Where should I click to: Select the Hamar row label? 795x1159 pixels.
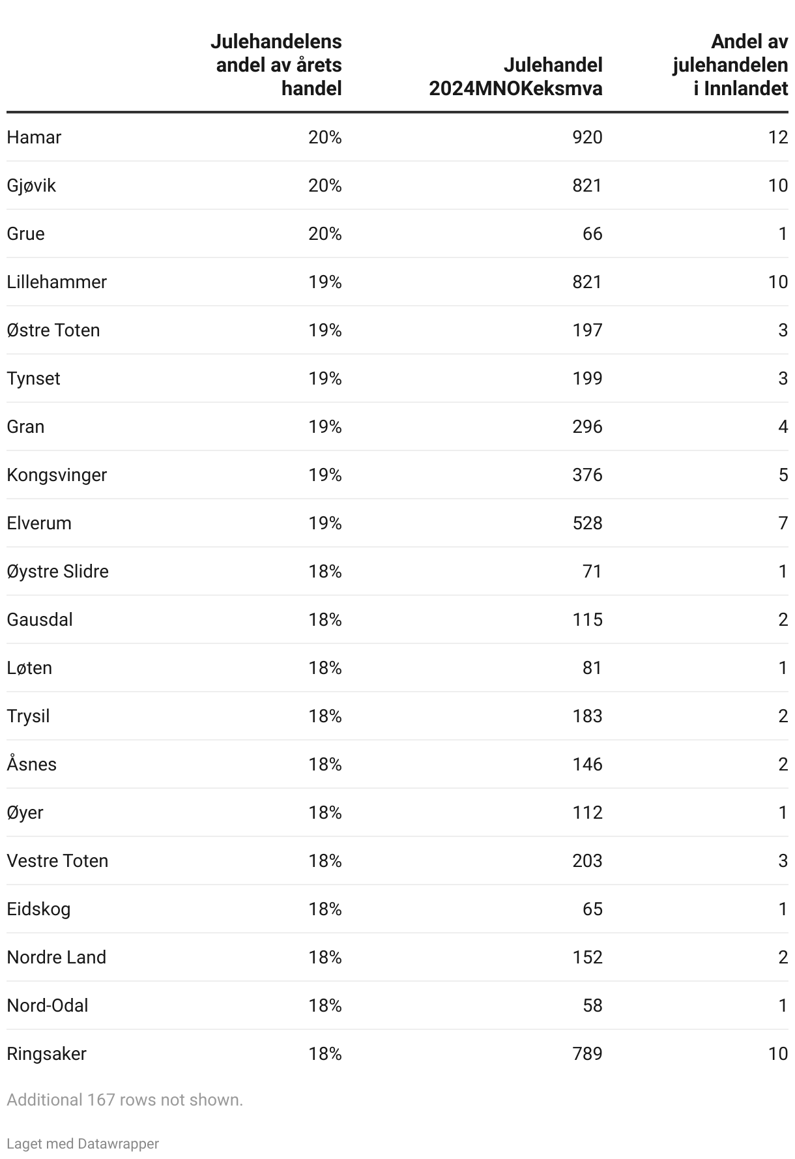coord(34,138)
